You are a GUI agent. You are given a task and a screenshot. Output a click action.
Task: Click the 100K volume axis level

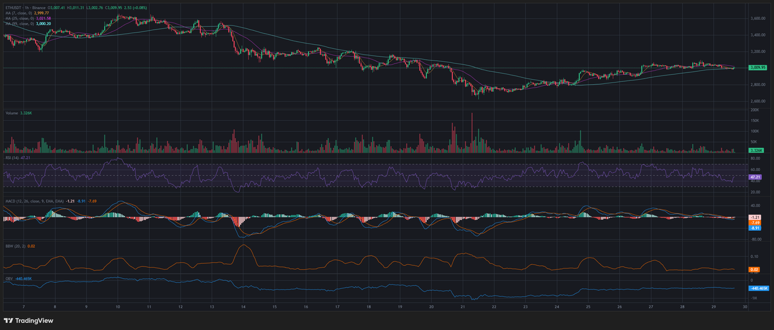[x=754, y=131]
